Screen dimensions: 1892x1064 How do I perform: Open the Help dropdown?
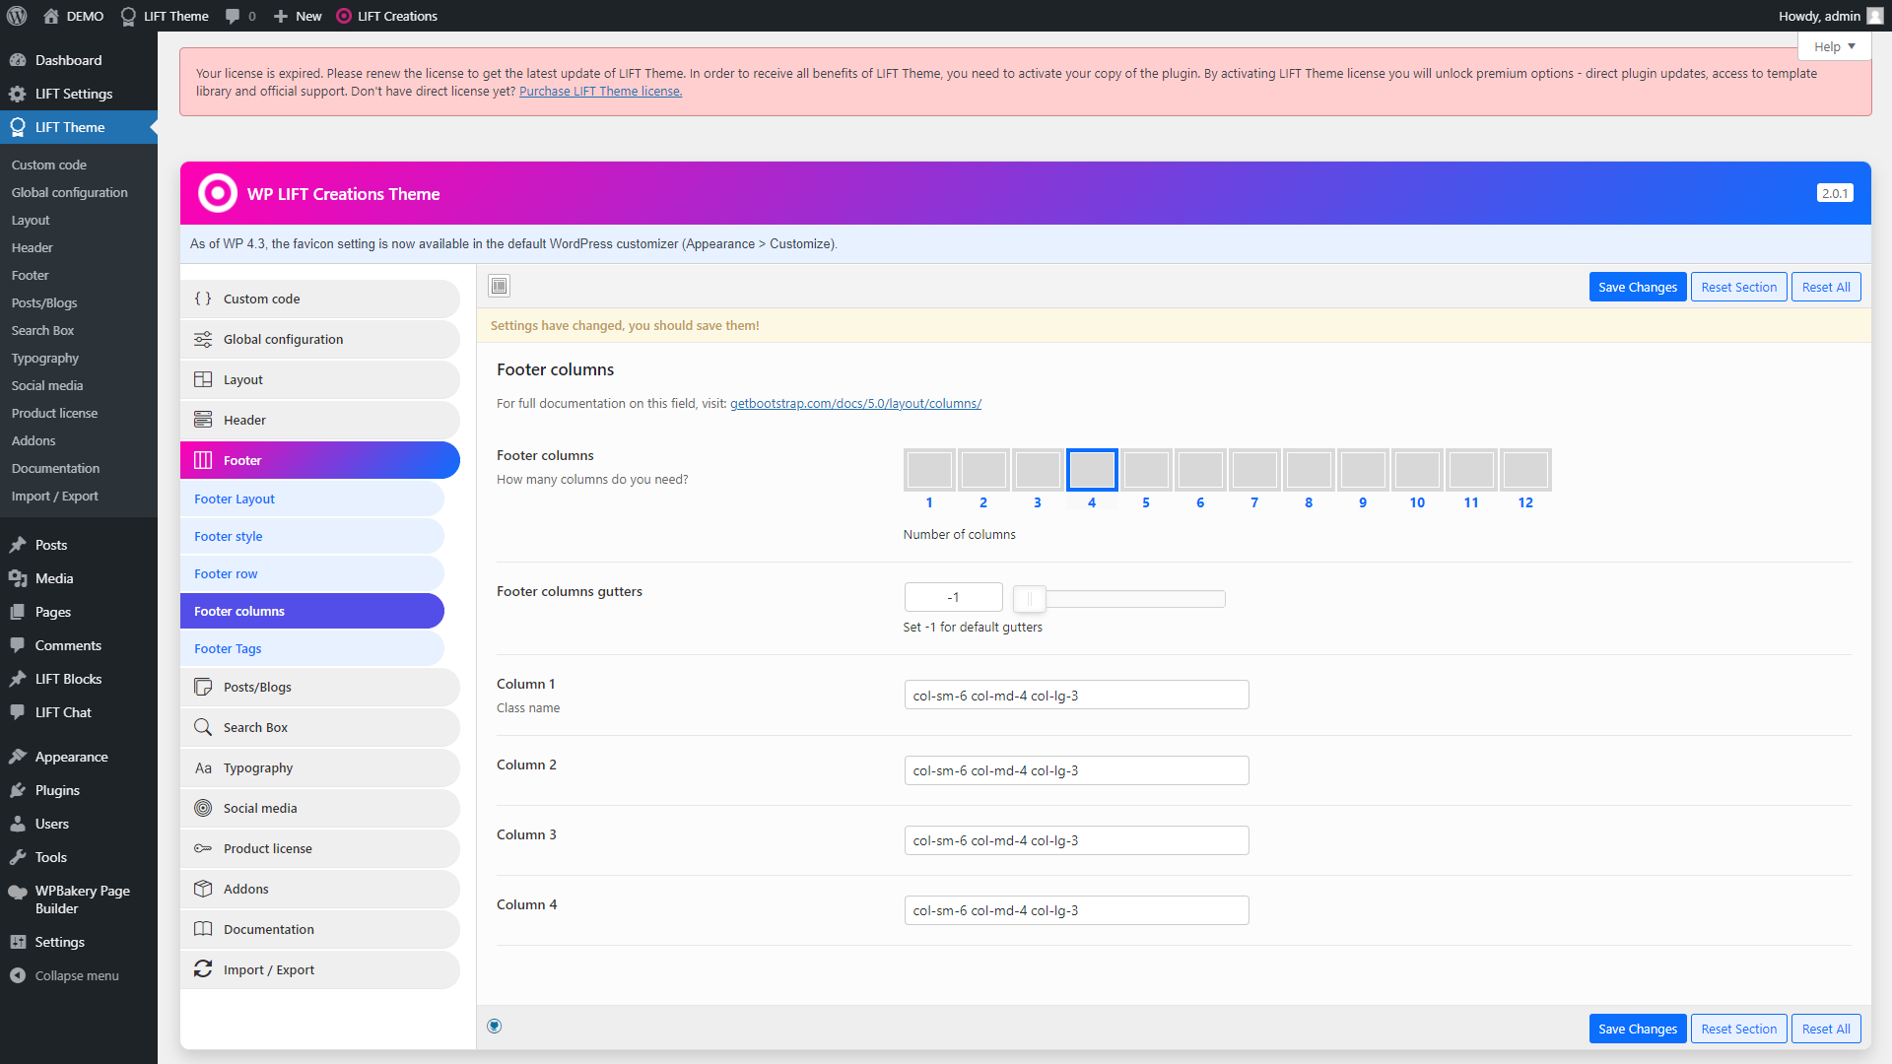click(x=1832, y=45)
